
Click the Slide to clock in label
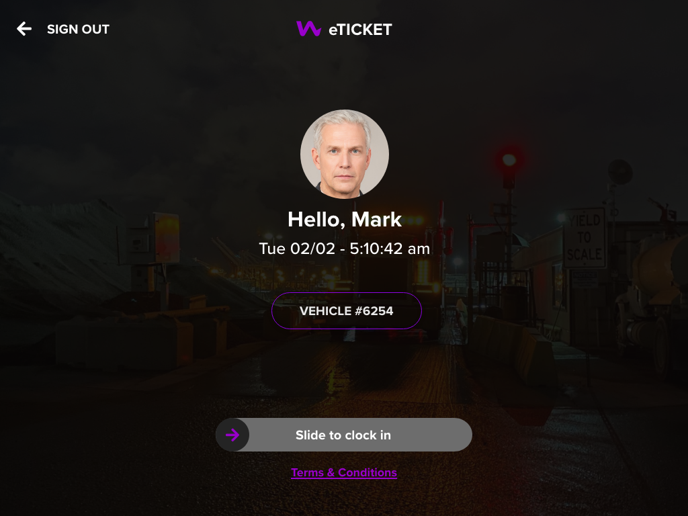(343, 435)
